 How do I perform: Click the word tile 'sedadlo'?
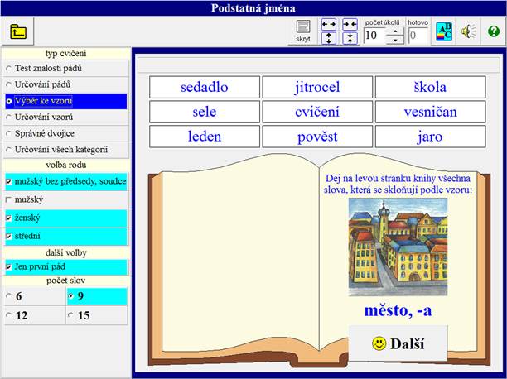(x=204, y=88)
